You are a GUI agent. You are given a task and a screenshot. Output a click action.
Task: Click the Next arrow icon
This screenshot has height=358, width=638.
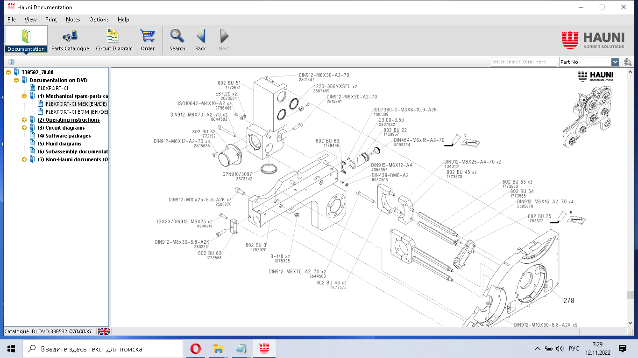(x=224, y=36)
